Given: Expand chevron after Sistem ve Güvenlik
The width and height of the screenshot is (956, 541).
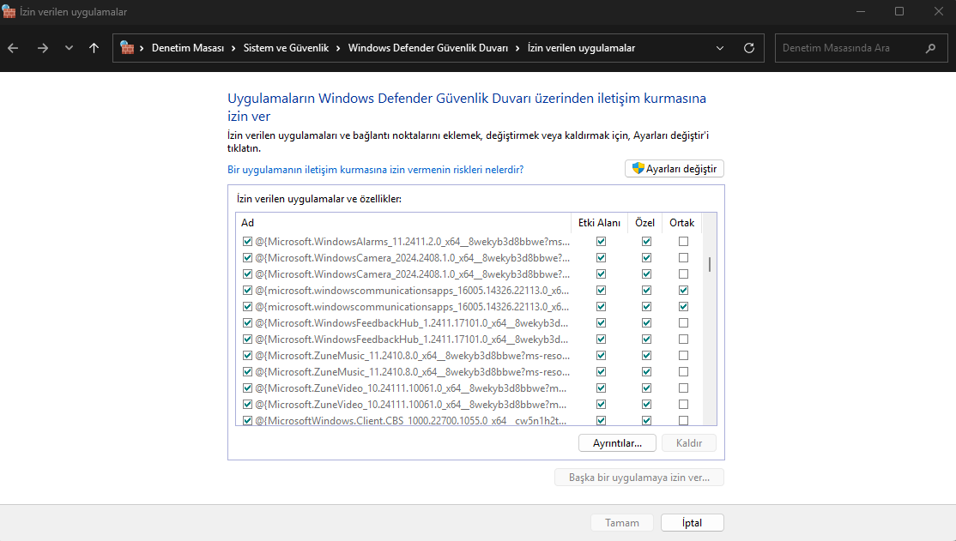Looking at the screenshot, I should click(x=338, y=48).
